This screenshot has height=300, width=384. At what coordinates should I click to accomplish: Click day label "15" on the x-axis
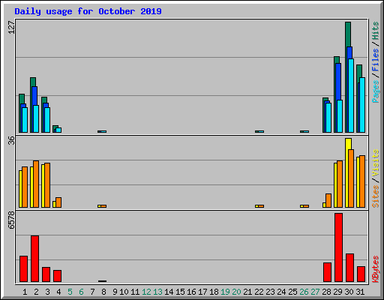pyautogui.click(x=180, y=292)
